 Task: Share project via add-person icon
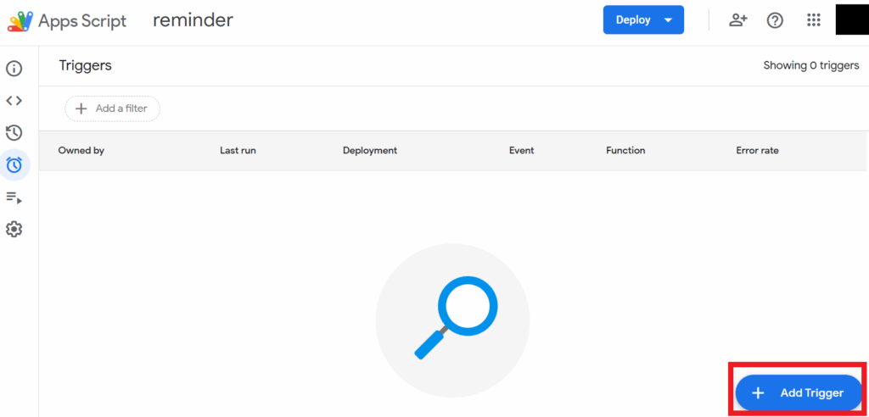click(737, 20)
